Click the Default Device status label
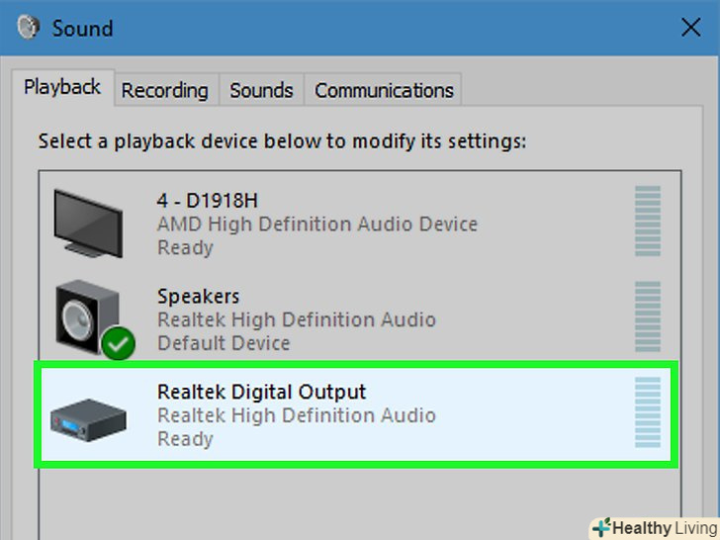The height and width of the screenshot is (540, 720). [x=224, y=343]
